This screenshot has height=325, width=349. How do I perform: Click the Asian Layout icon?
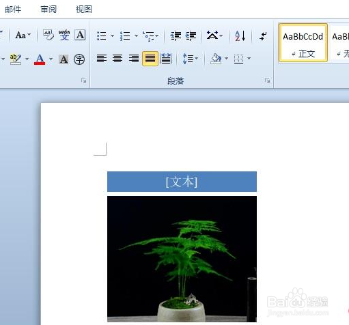212,36
